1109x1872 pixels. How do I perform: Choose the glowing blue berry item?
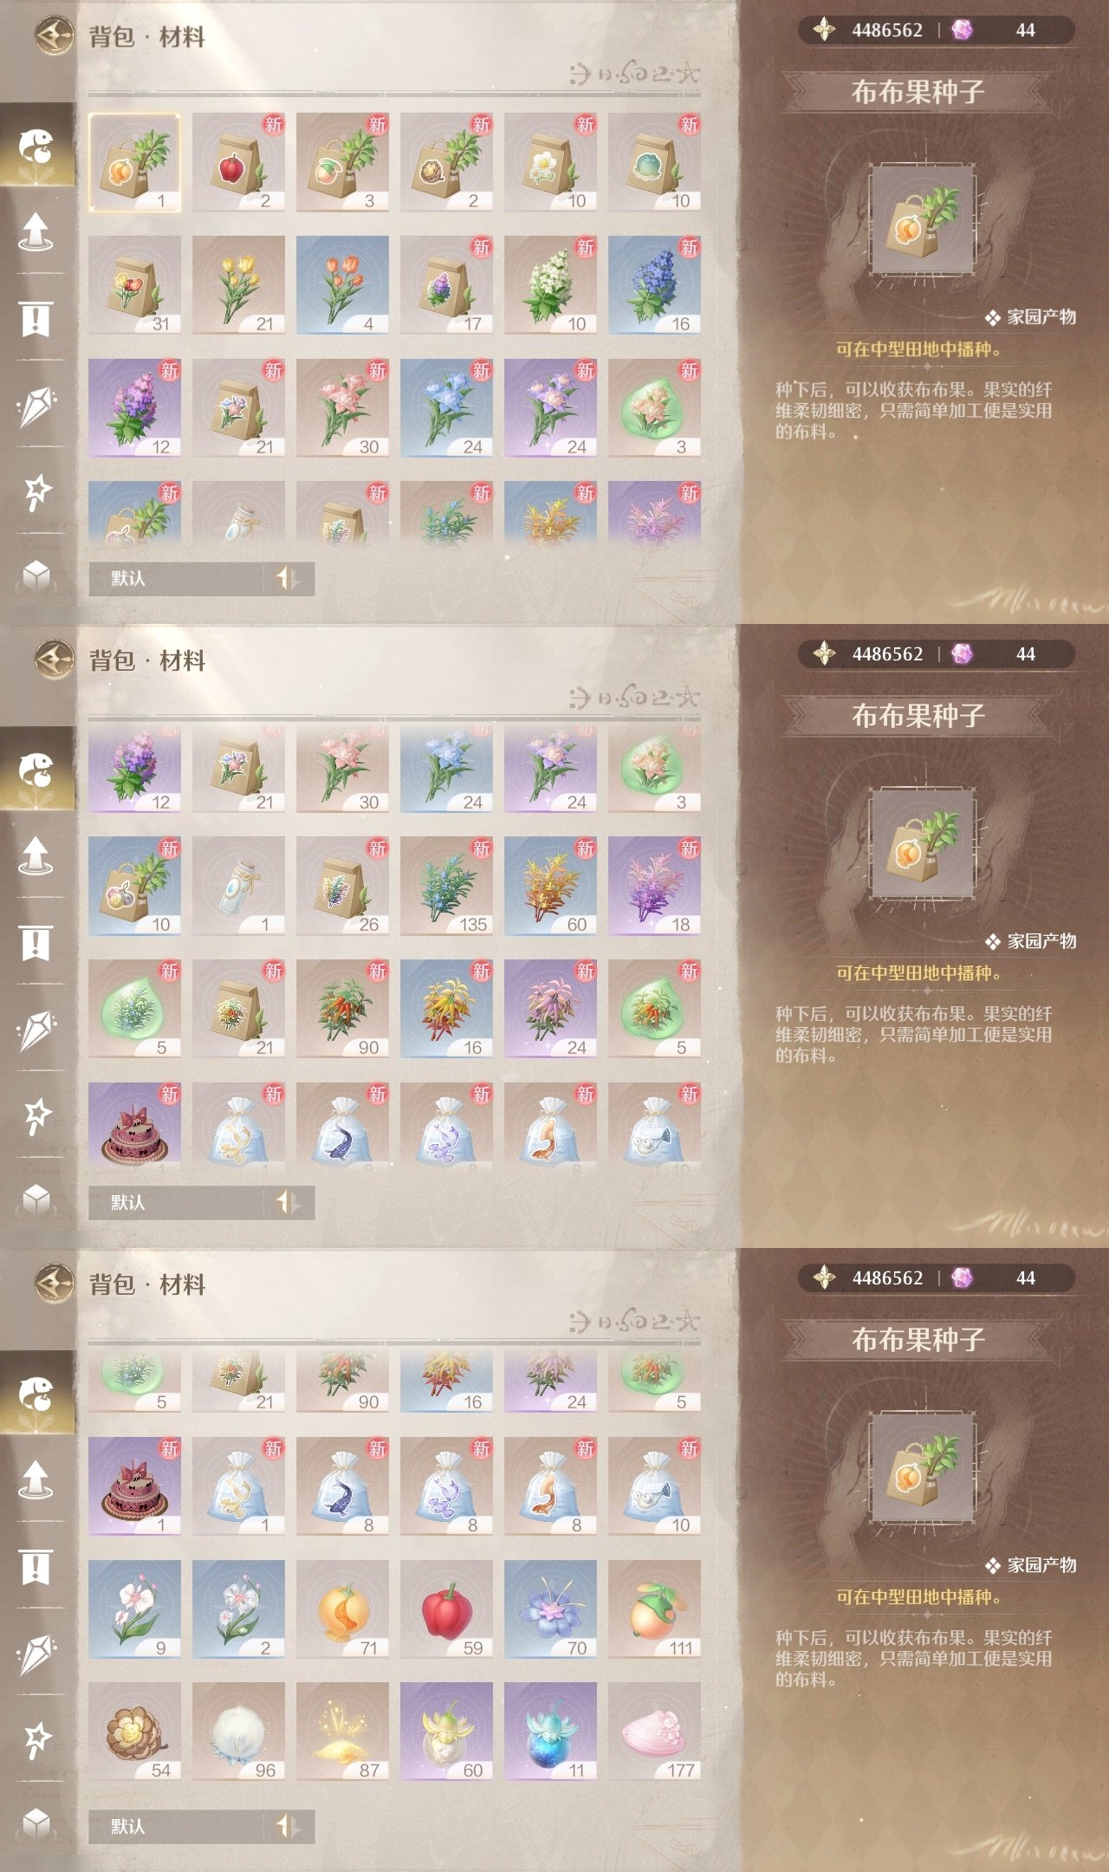click(x=550, y=1732)
